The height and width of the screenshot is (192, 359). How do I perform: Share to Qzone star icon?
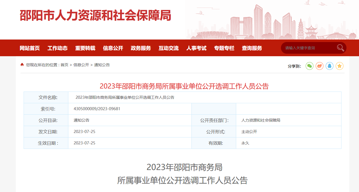tap(340, 66)
